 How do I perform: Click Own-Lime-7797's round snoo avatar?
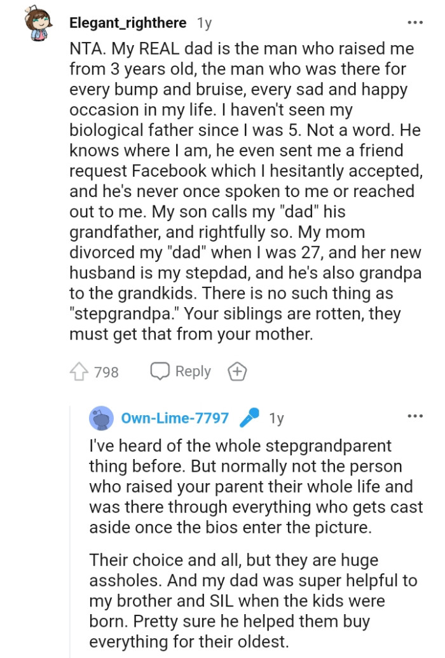tap(102, 418)
